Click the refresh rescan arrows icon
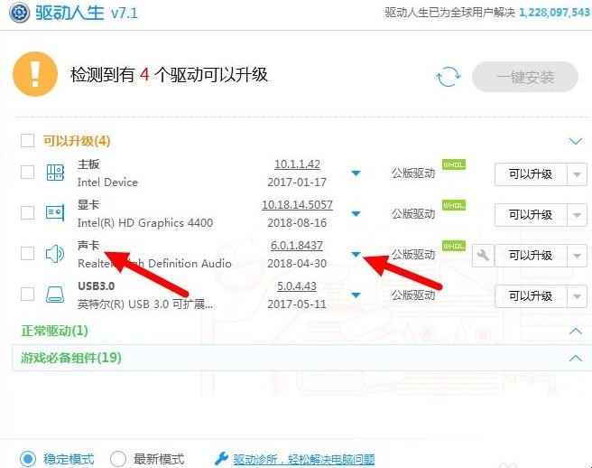 (449, 77)
